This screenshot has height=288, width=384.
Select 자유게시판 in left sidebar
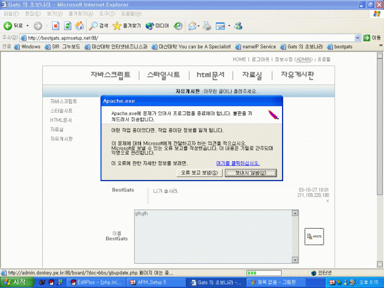(61, 139)
